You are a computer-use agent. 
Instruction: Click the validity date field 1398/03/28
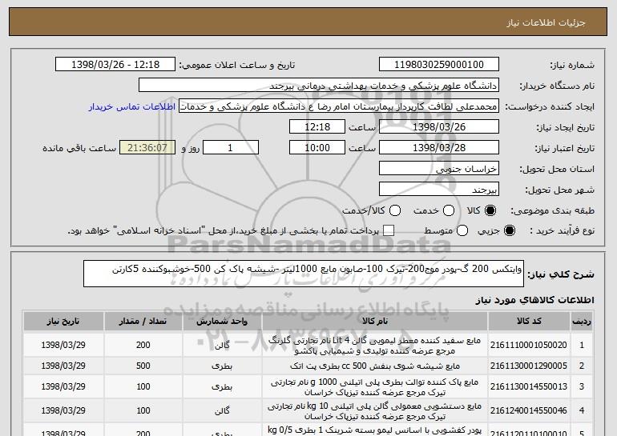[439, 148]
